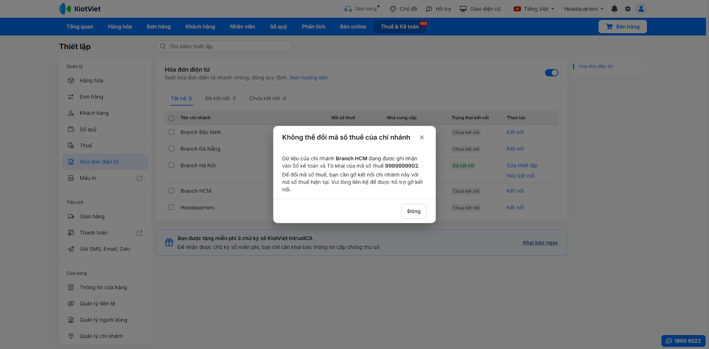Open the Sổ quỹ top menu
Image resolution: width=709 pixels, height=349 pixels.
pyautogui.click(x=278, y=27)
